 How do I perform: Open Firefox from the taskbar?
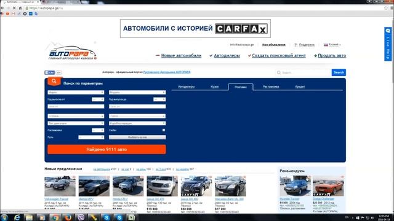pos(68,217)
